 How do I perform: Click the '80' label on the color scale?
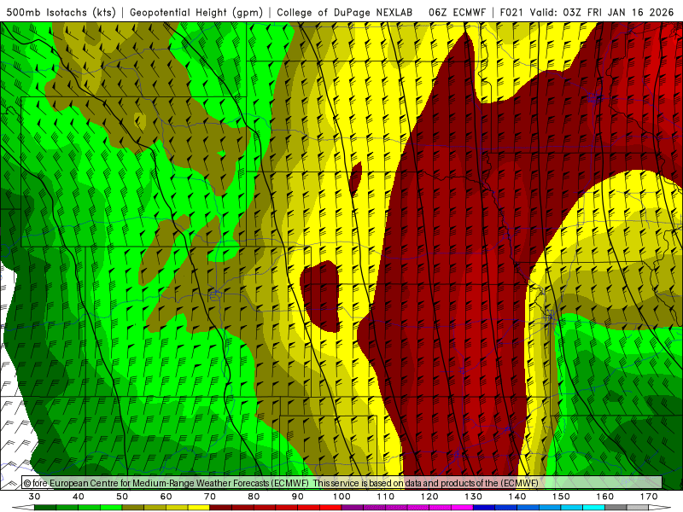pyautogui.click(x=254, y=497)
